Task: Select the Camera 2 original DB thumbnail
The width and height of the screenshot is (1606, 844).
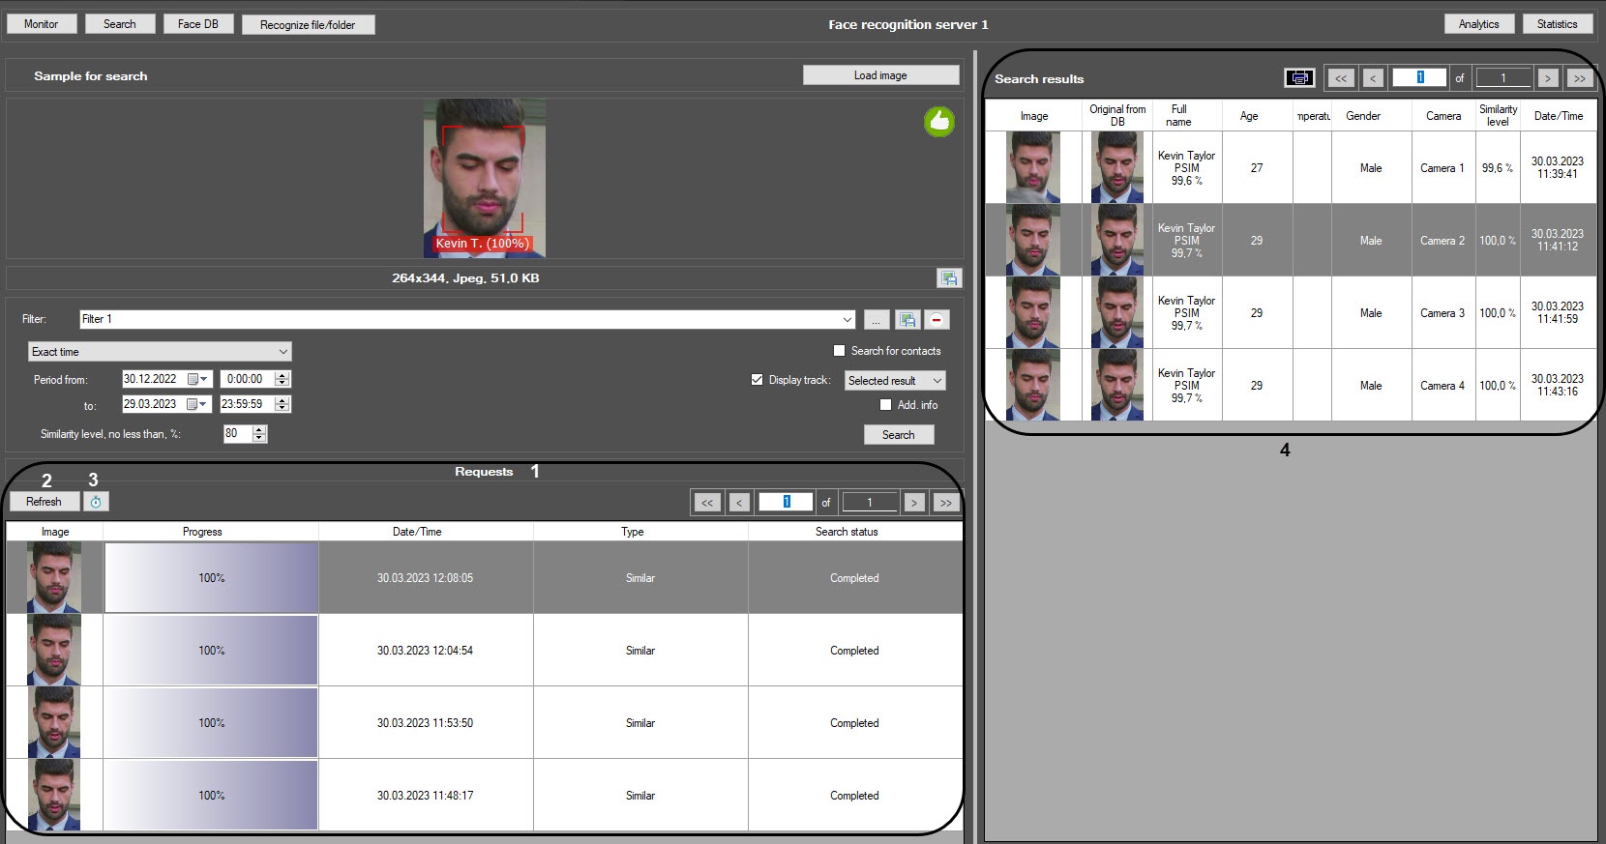Action: pyautogui.click(x=1117, y=240)
